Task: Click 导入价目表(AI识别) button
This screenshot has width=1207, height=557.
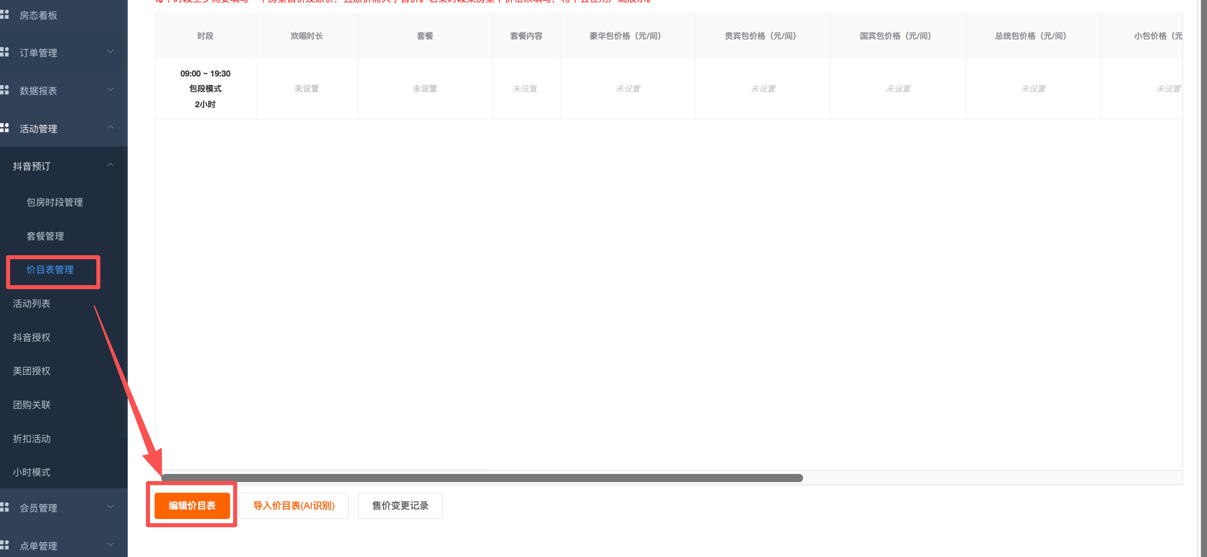Action: point(294,506)
